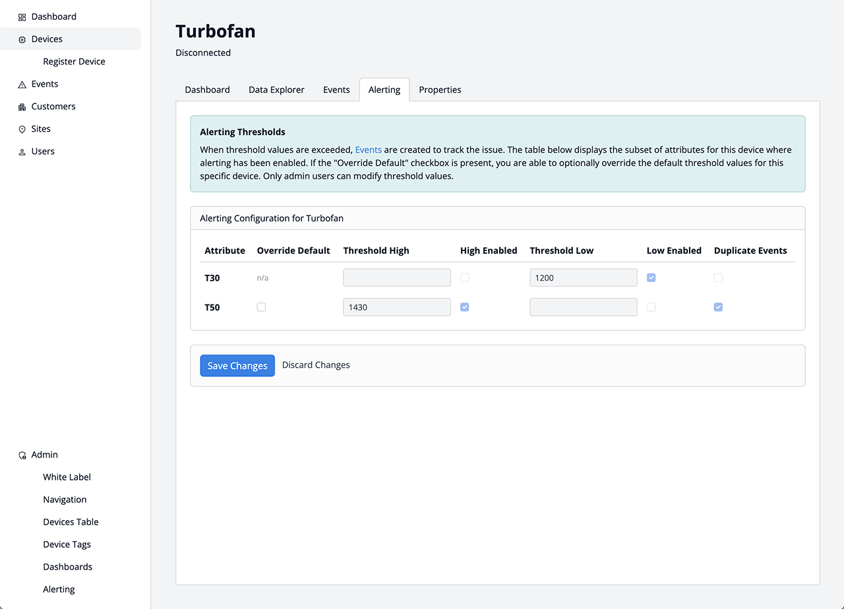844x609 pixels.
Task: Toggle Override Default checkbox for T50
Action: [x=261, y=307]
